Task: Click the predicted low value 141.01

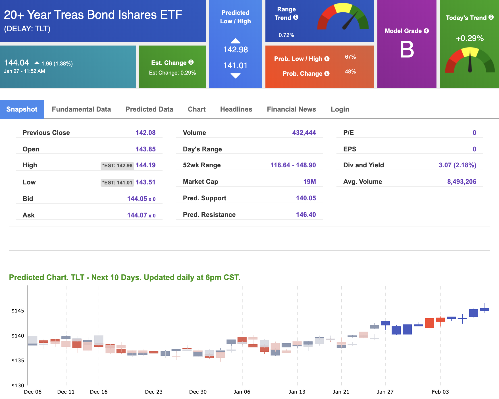Action: [235, 66]
